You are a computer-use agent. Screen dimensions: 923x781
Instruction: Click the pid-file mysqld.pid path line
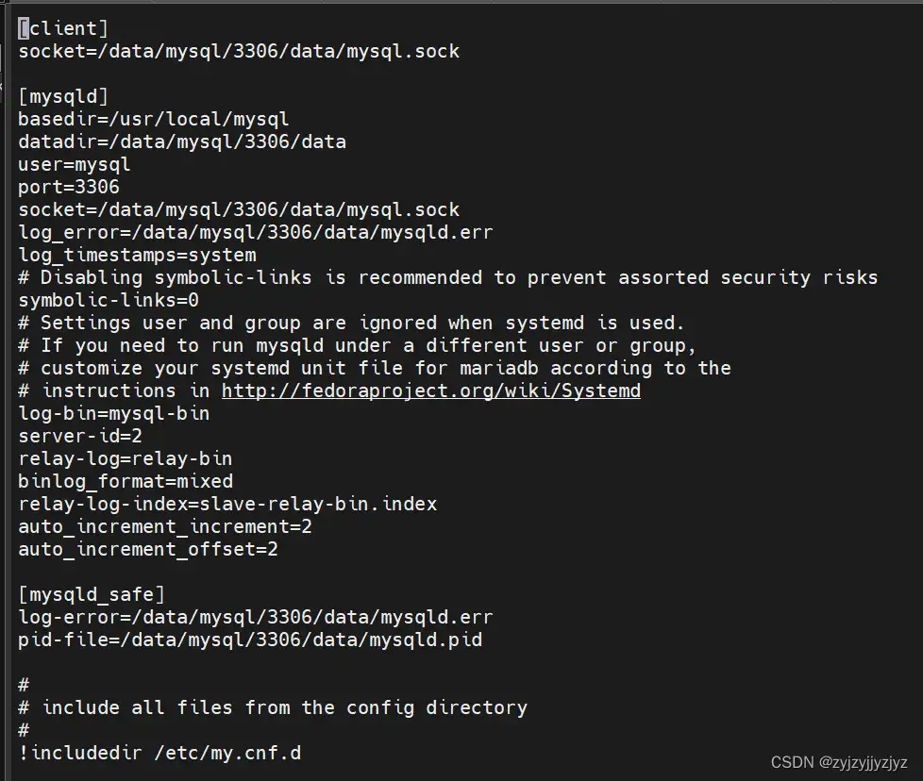[x=249, y=640]
